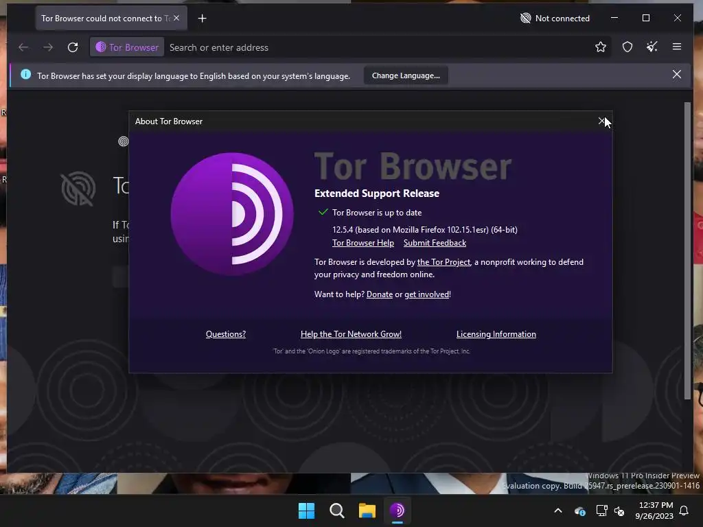Click the Donate link
This screenshot has height=527, width=703.
pos(379,294)
